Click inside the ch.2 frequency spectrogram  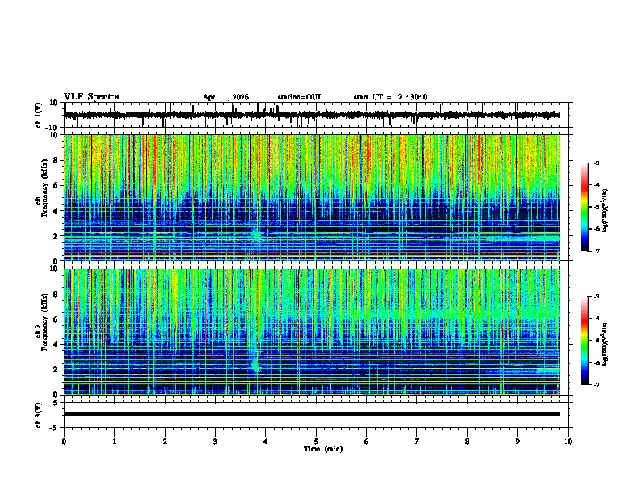[x=312, y=332]
